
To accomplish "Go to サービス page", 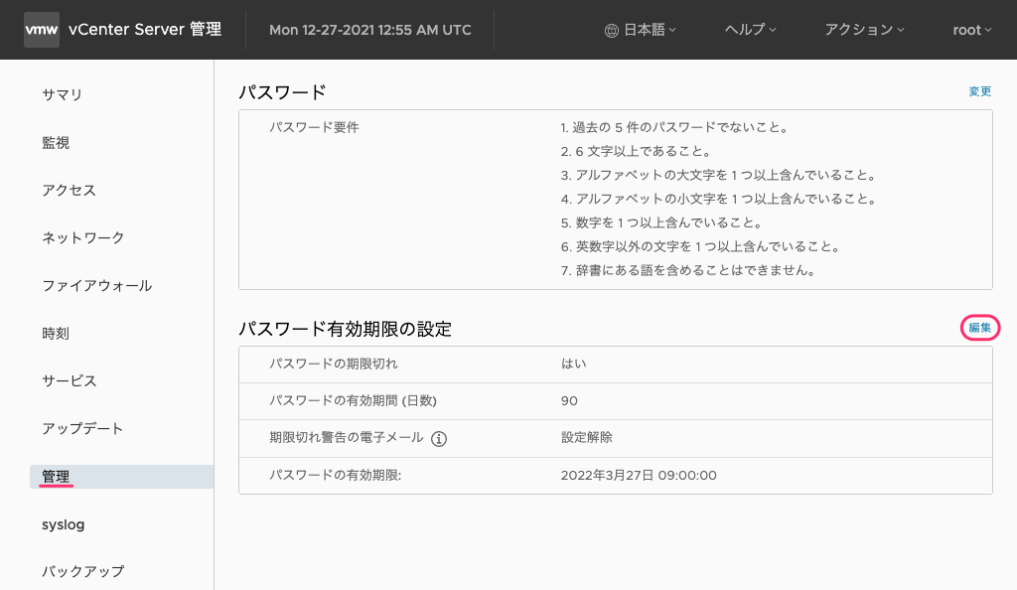I will pyautogui.click(x=69, y=381).
